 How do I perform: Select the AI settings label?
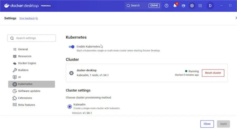coord(19,77)
